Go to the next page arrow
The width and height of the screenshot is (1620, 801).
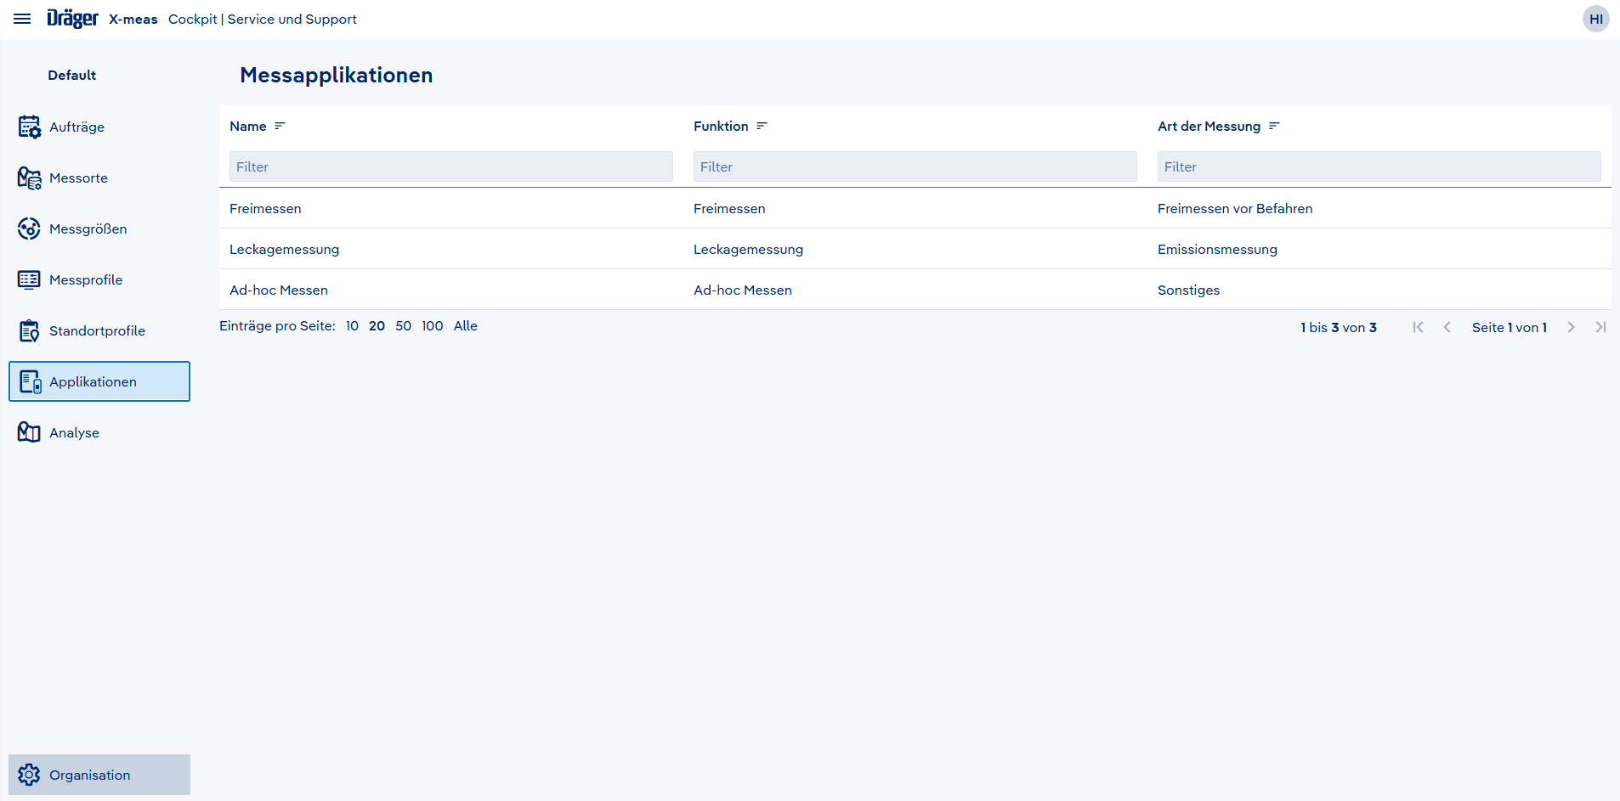click(x=1571, y=327)
